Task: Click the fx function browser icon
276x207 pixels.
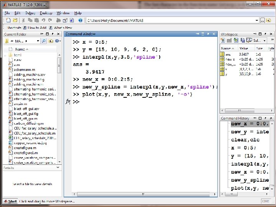Action: click(68, 102)
